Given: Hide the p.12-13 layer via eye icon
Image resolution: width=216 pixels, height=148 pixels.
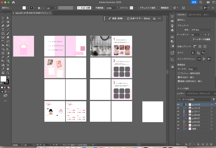Looking at the screenshot, I should tap(178, 108).
